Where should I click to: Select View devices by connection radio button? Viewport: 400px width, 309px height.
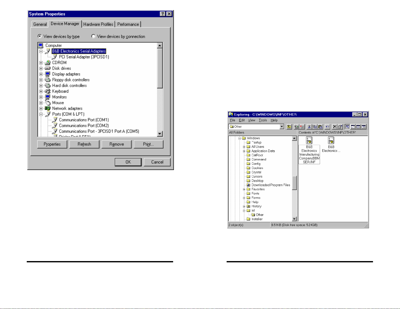(93, 36)
